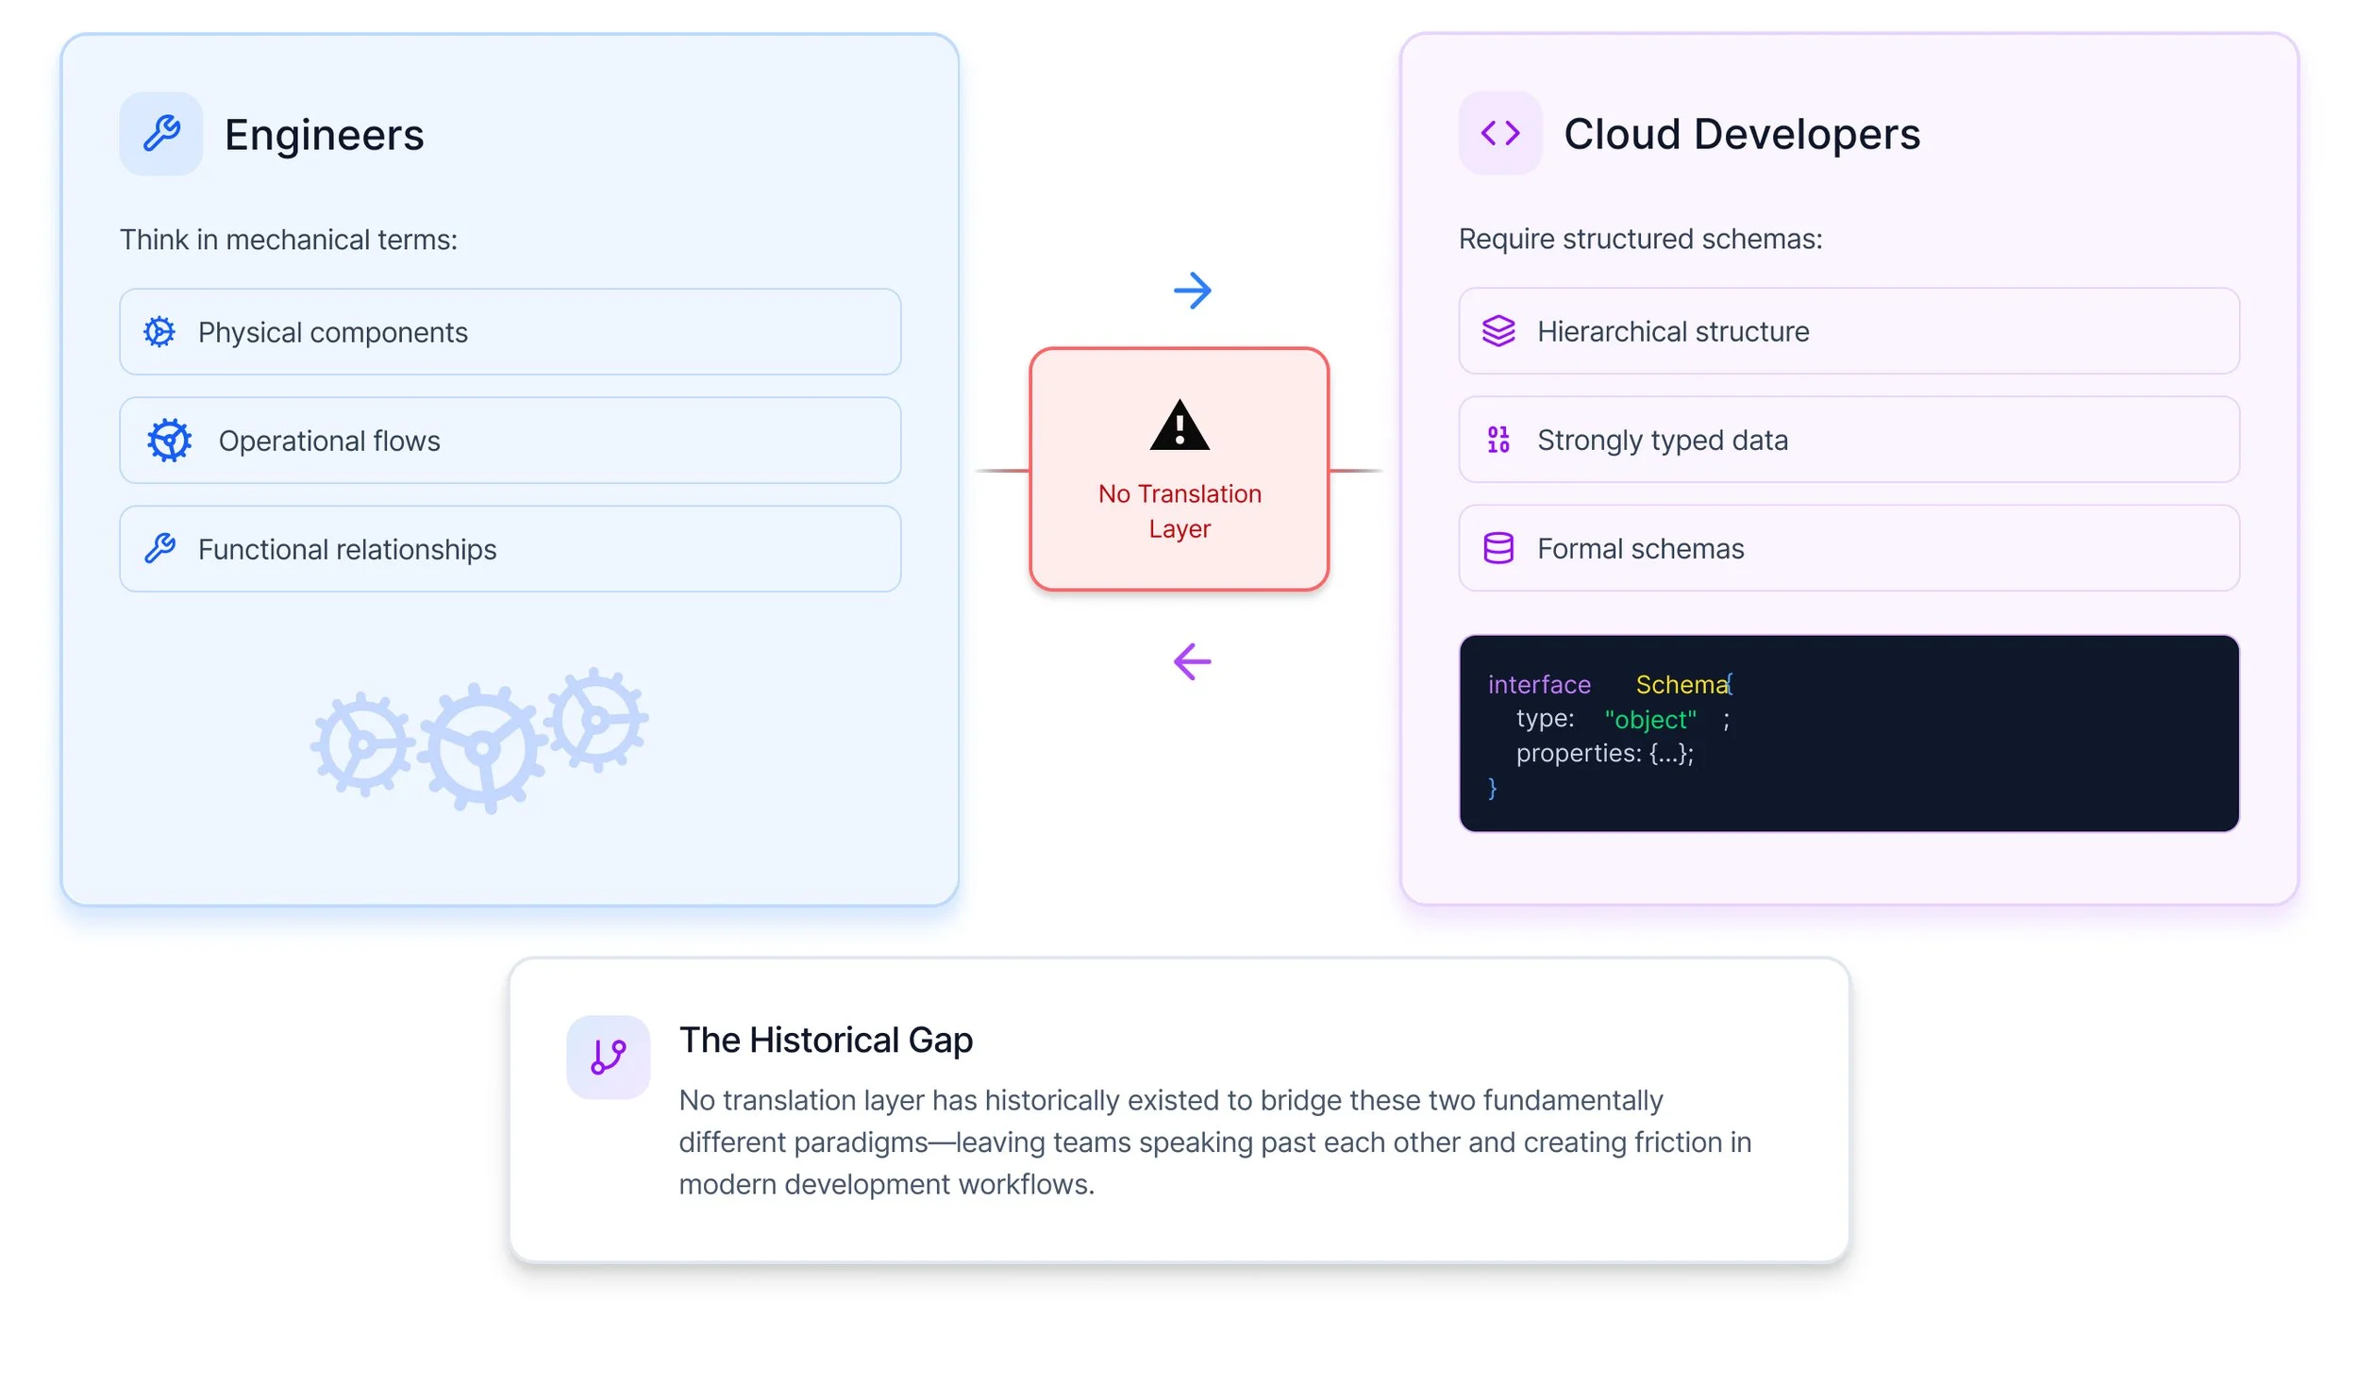Click The Historical Gap title
This screenshot has height=1383, width=2359.
(x=826, y=1040)
